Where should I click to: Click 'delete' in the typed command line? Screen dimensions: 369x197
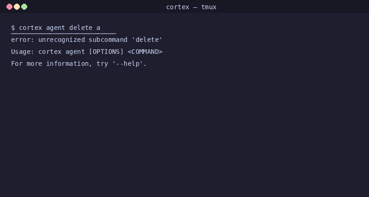click(81, 28)
